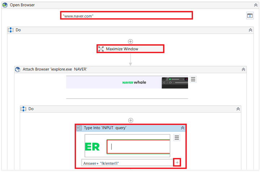Select the Open Browser title text
The width and height of the screenshot is (260, 172).
pos(22,5)
